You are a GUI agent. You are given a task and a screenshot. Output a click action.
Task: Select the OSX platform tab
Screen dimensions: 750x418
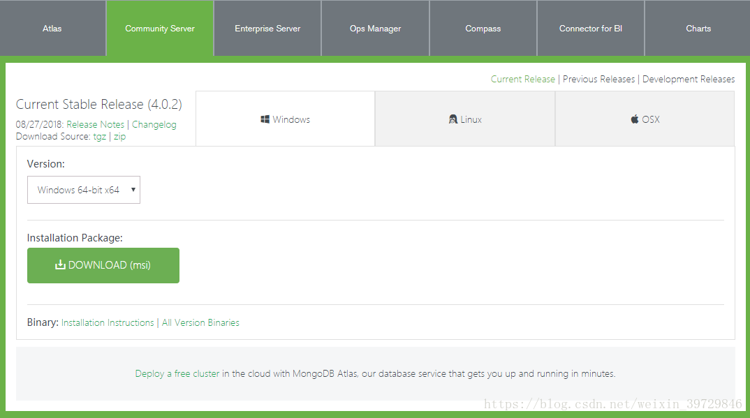(x=645, y=119)
